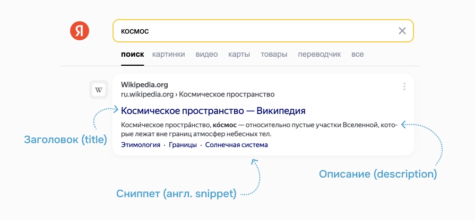The height and width of the screenshot is (220, 475).
Task: Click the Wikipedia favicon icon
Action: [99, 90]
